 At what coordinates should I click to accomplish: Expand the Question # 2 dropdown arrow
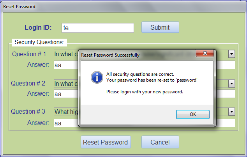231,84
